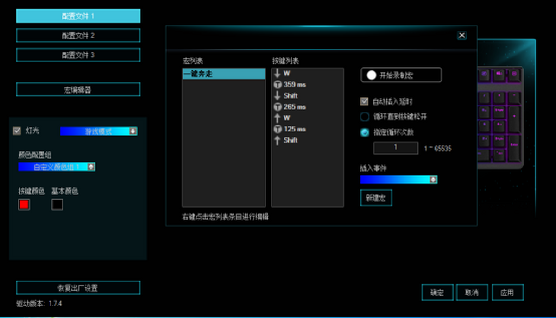Pick the red 按键颜色 swatch
This screenshot has height=318, width=556.
pyautogui.click(x=24, y=204)
